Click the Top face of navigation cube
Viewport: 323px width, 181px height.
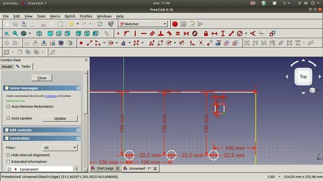(x=303, y=76)
